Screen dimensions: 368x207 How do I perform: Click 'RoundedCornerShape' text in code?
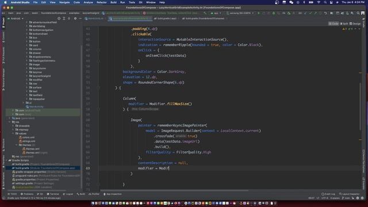click(155, 82)
